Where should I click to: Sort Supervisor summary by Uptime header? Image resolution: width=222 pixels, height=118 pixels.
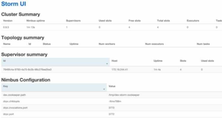coord(158,61)
